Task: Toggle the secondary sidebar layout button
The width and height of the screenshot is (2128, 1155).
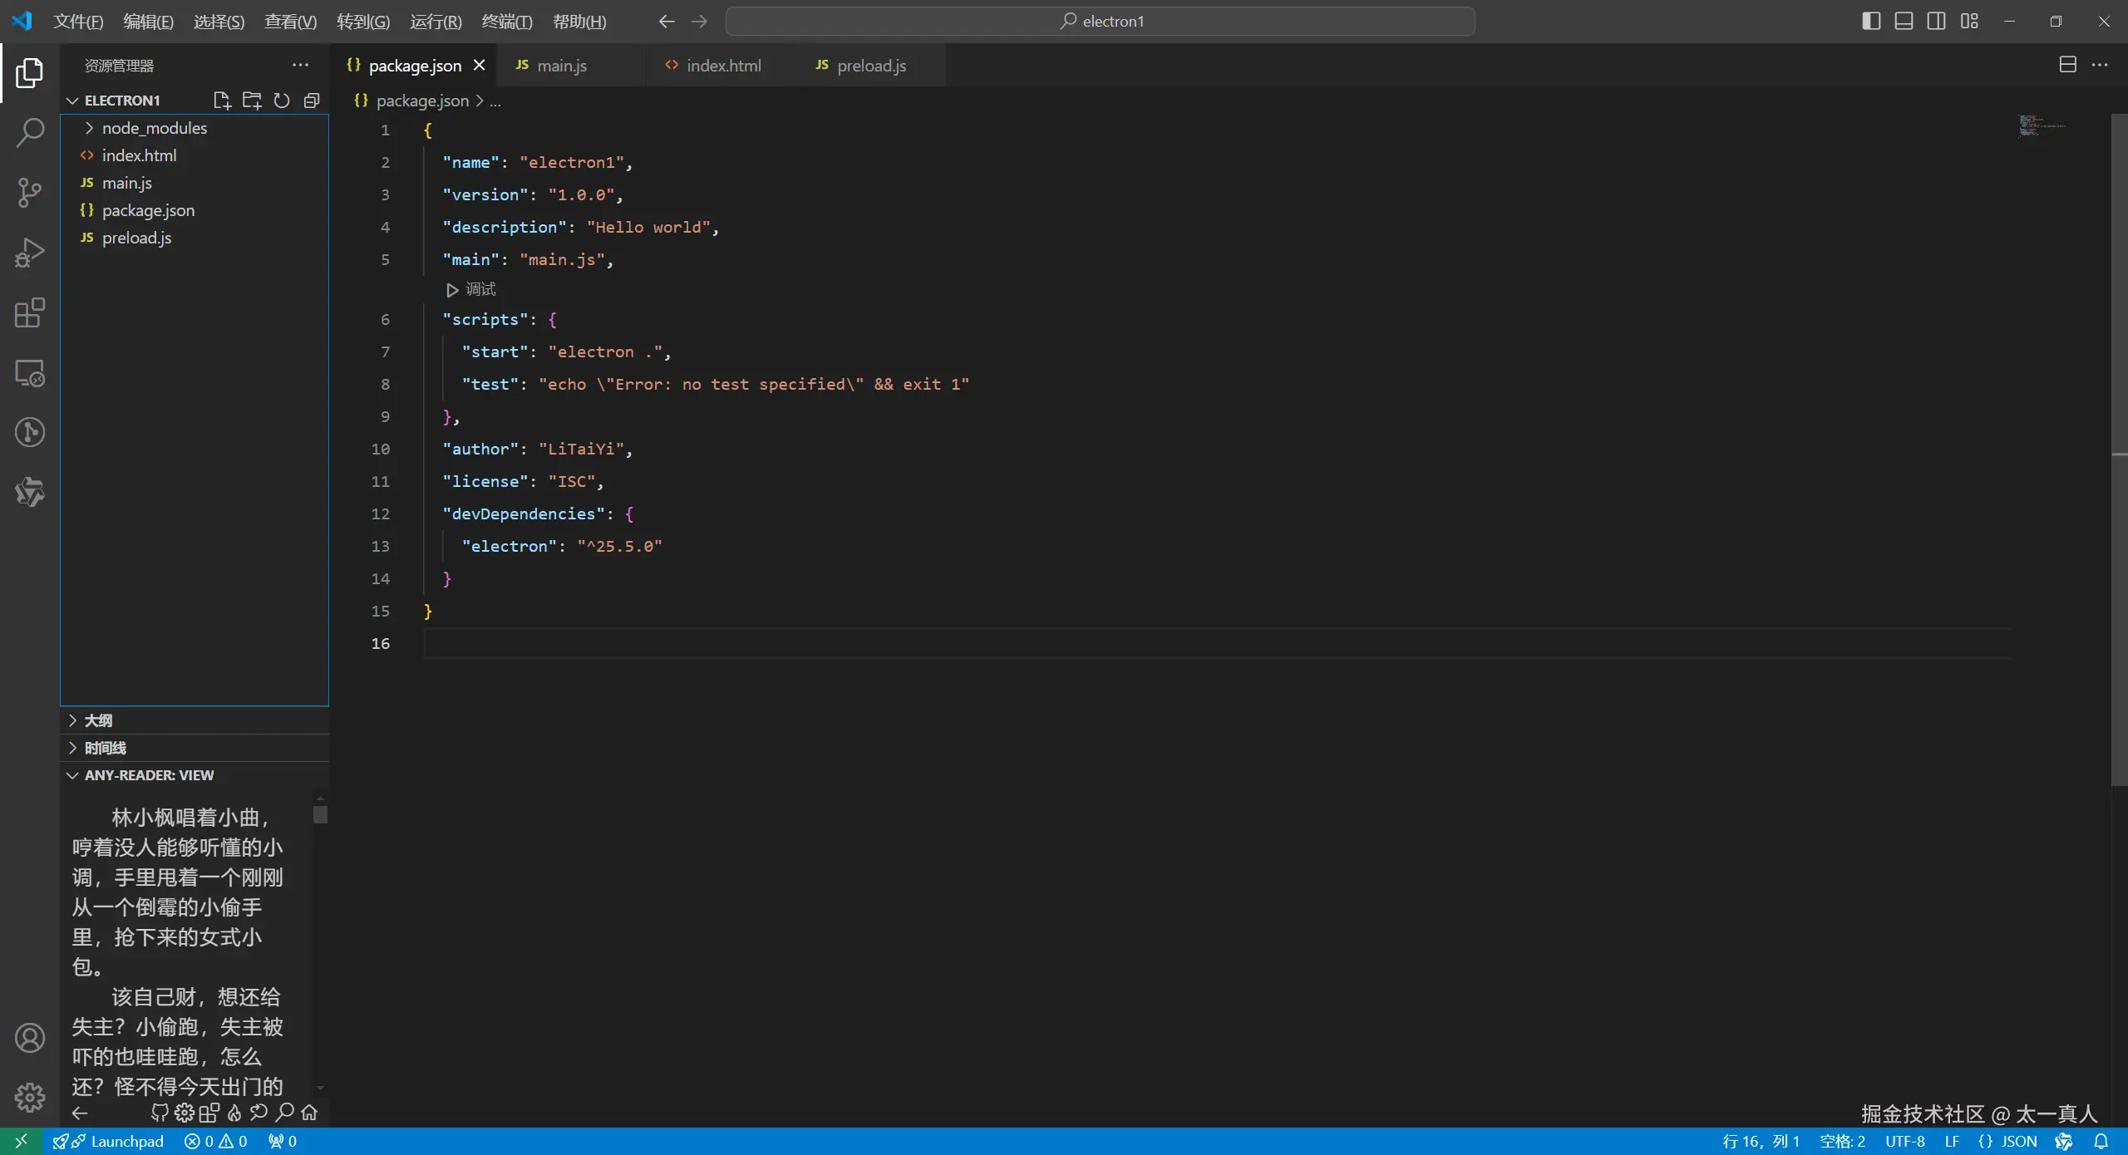Action: 1936,22
